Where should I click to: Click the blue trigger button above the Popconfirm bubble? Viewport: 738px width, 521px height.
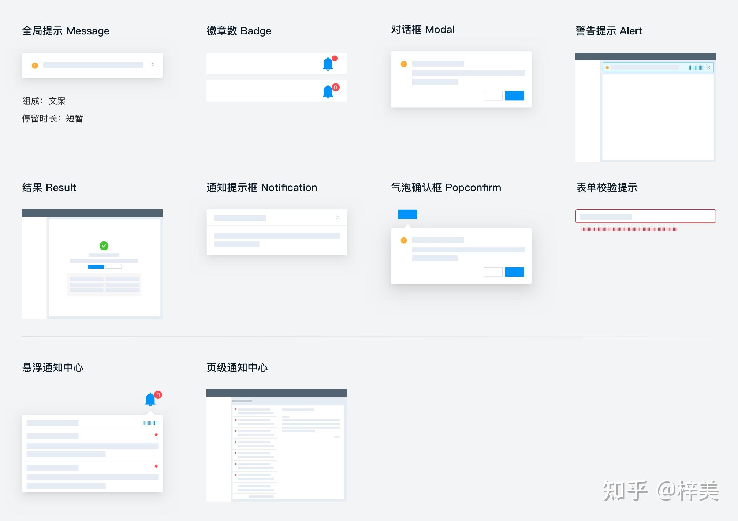pyautogui.click(x=407, y=214)
